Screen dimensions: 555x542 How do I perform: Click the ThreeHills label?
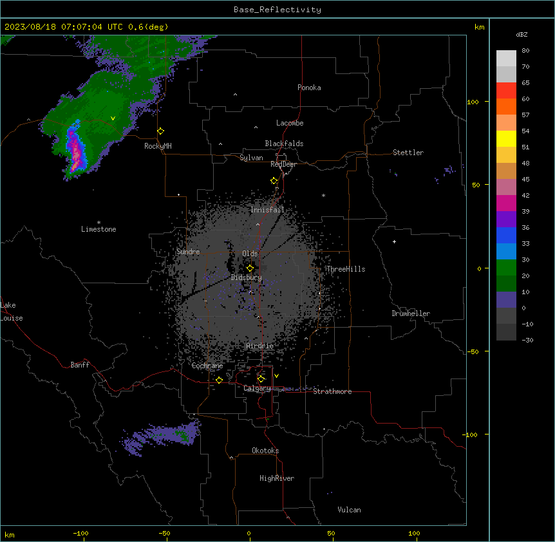point(346,269)
